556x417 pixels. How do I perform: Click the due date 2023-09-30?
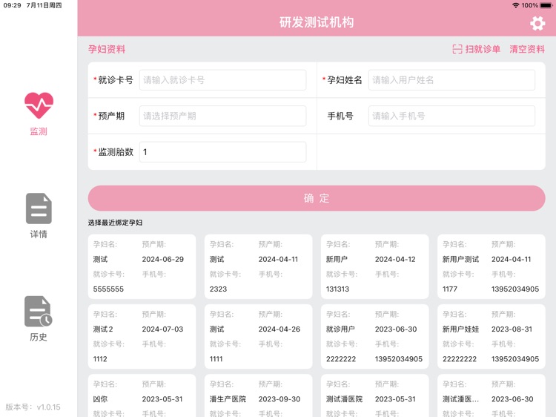click(279, 399)
